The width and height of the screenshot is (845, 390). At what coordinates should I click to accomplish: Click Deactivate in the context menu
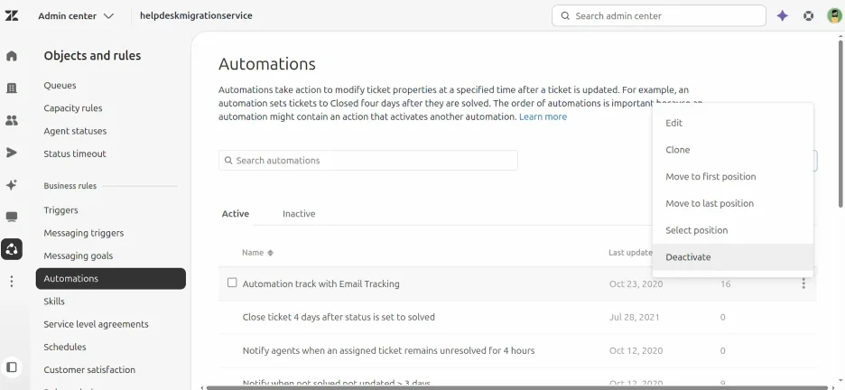pyautogui.click(x=732, y=257)
